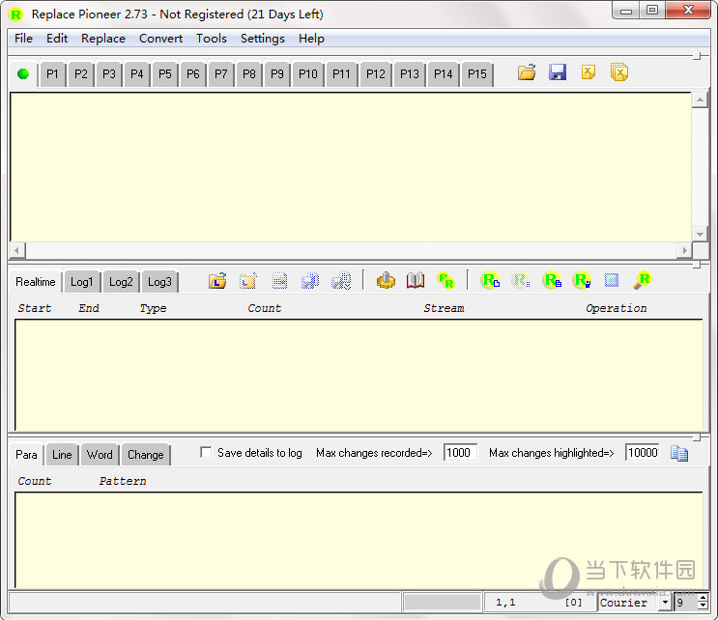Save with the blue floppy disk icon
The height and width of the screenshot is (620, 718).
(x=558, y=72)
